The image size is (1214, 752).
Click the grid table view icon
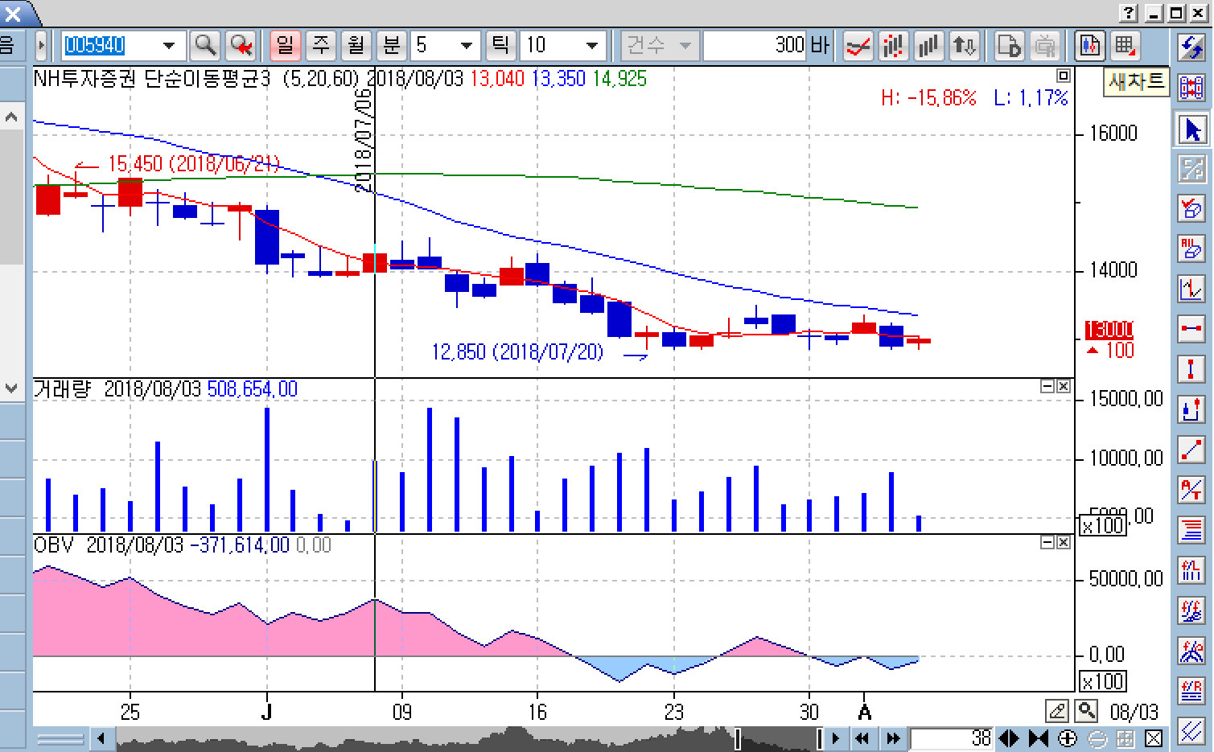coord(1126,46)
